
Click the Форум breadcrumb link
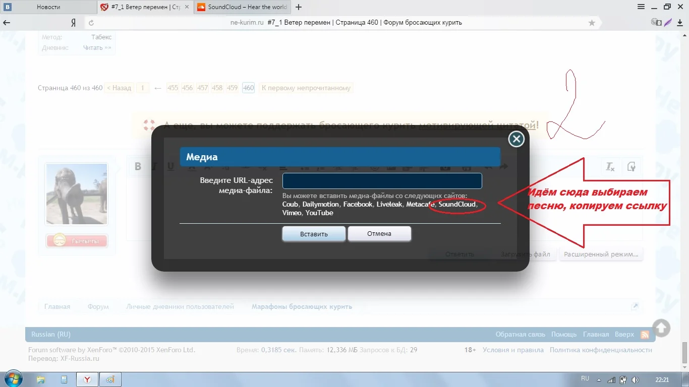click(x=98, y=306)
